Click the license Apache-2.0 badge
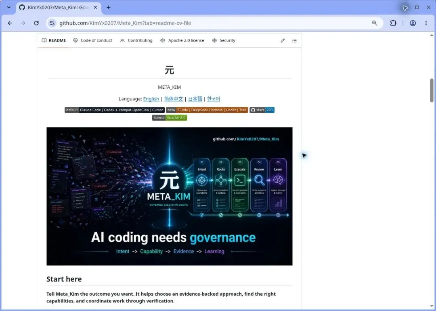Viewport: 436px width, 311px height. pyautogui.click(x=169, y=118)
